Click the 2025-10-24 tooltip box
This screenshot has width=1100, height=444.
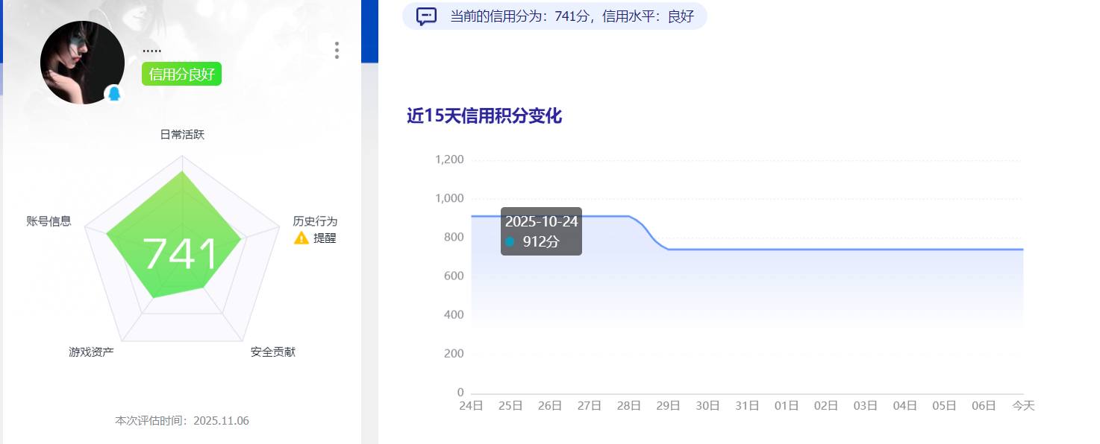tap(541, 231)
